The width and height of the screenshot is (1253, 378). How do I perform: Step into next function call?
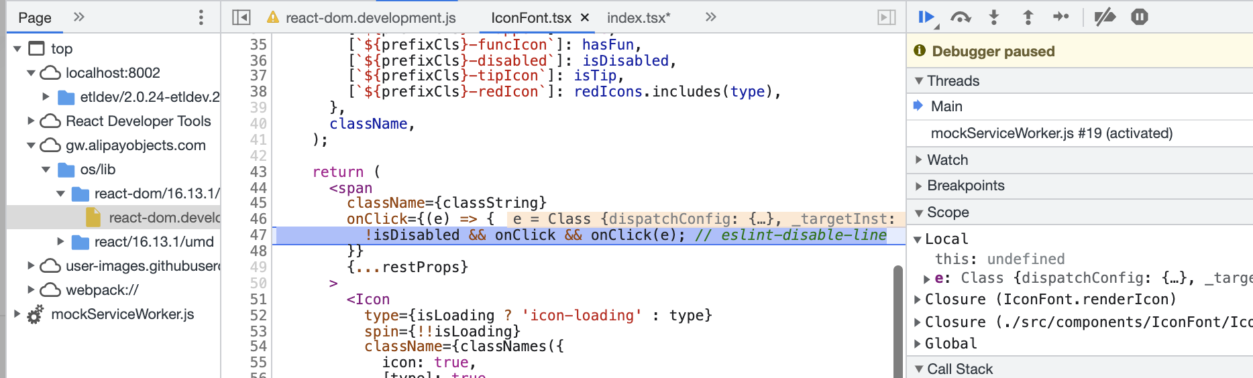[x=994, y=17]
